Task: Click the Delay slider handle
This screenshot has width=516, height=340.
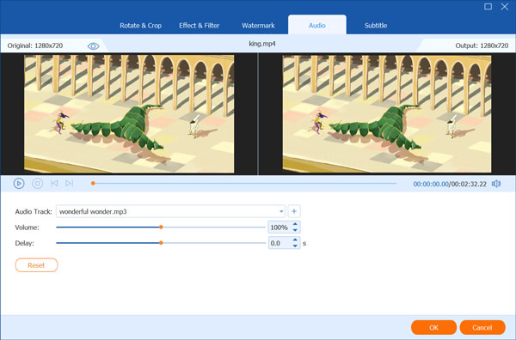Action: point(161,243)
